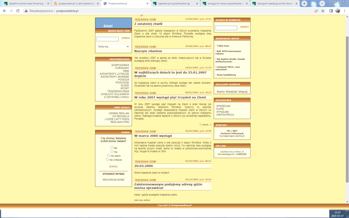Click the search field under 'Szukaj w serwisie'
Viewport: 349px width, 218px height.
(x=226, y=28)
